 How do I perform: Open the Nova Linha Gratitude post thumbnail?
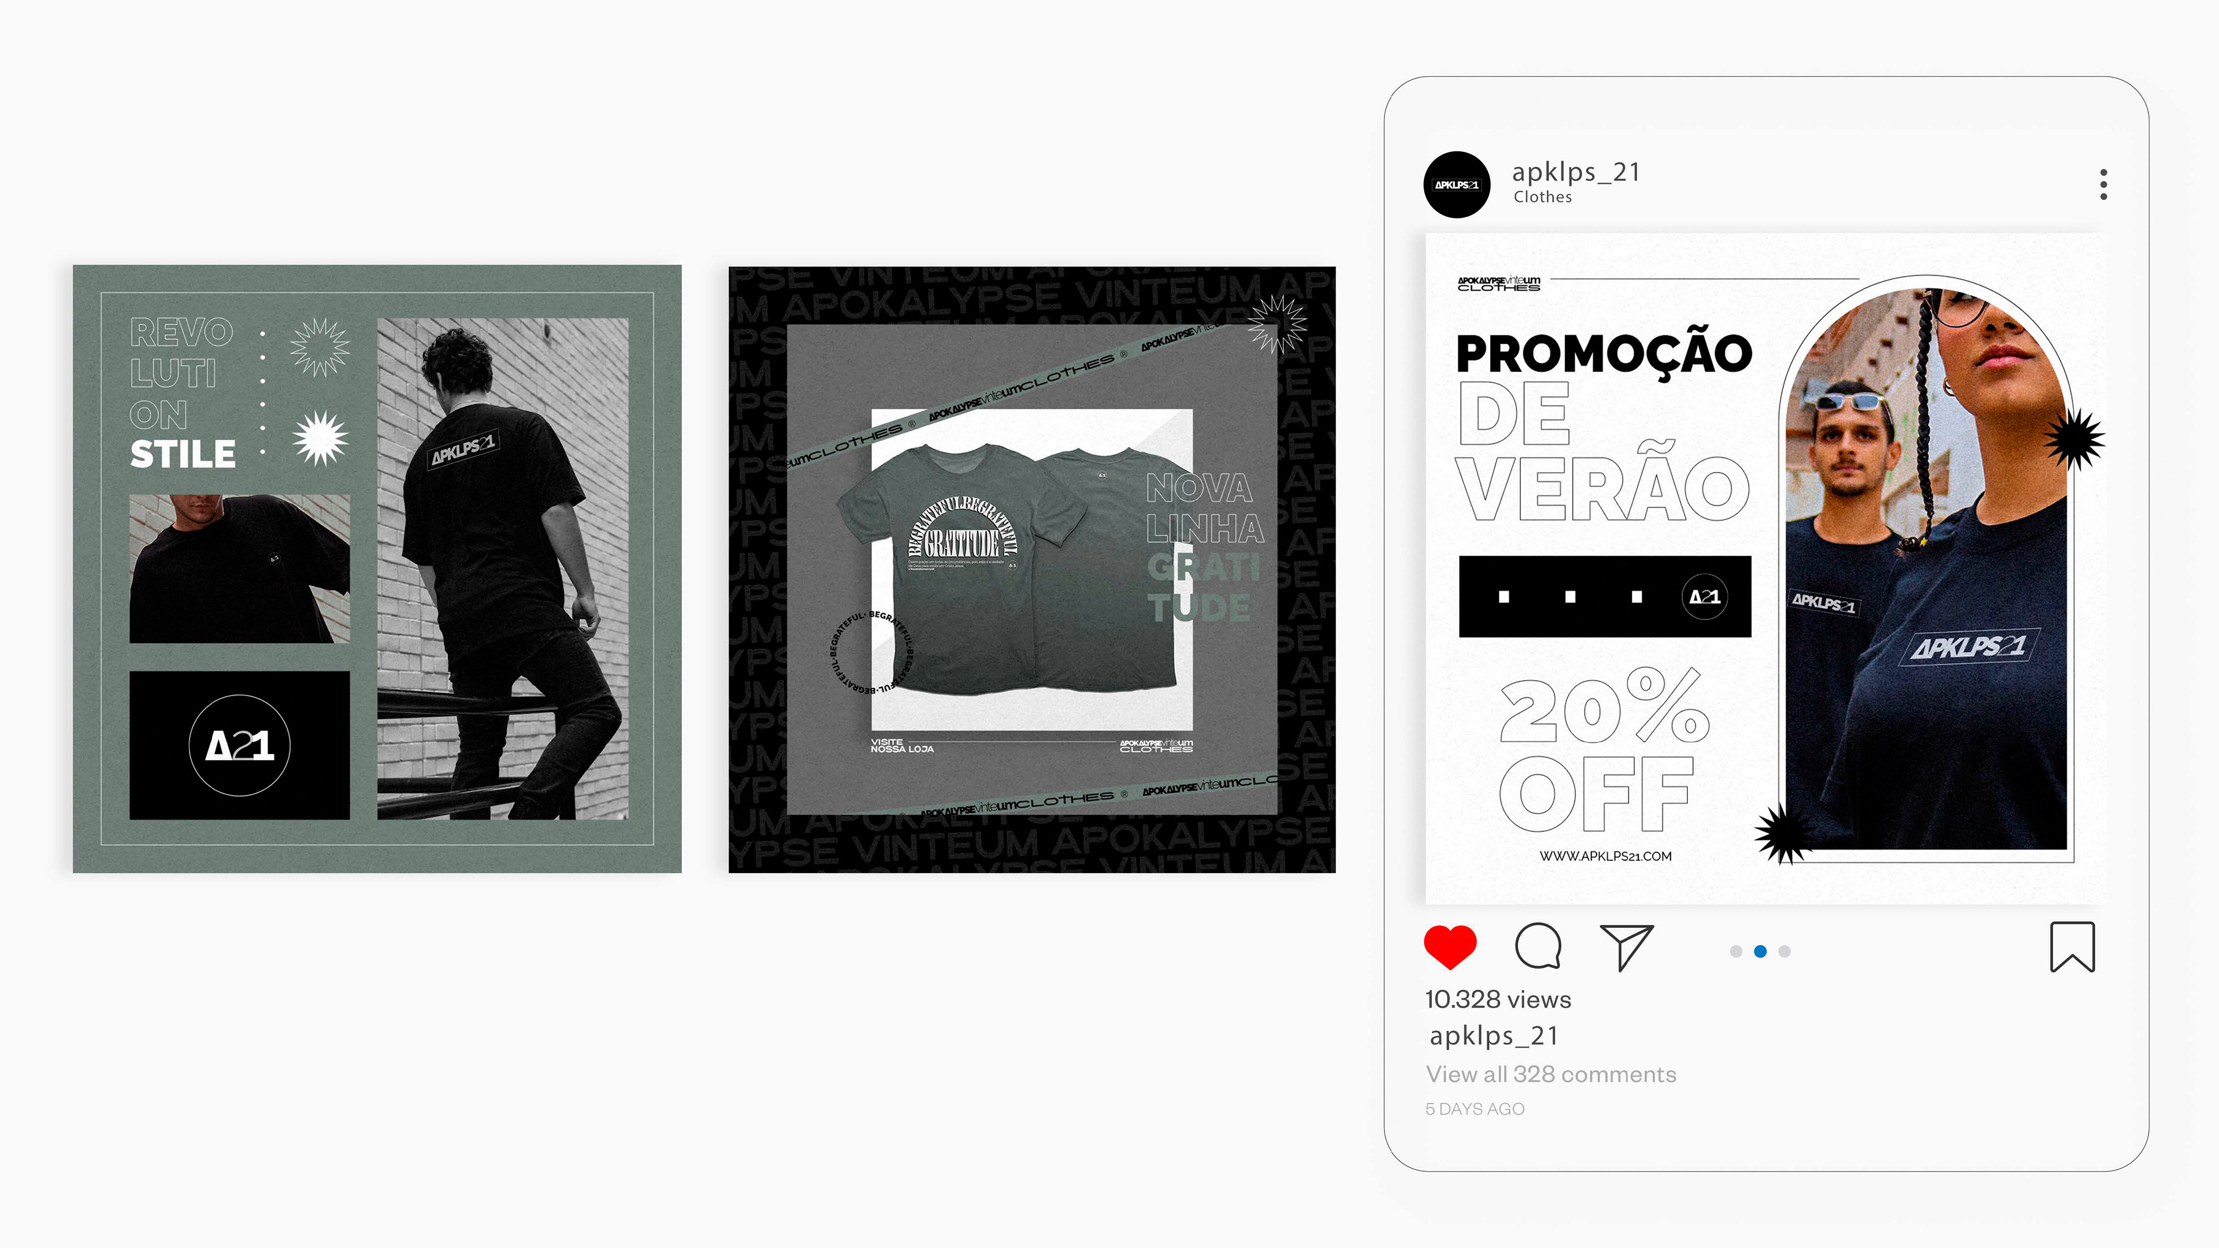[1032, 569]
